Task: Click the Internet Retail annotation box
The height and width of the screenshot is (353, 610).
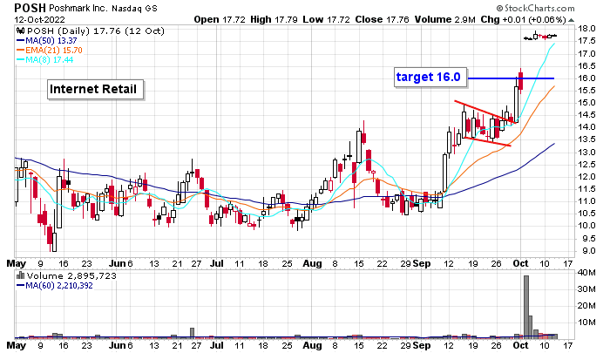Action: pos(95,90)
